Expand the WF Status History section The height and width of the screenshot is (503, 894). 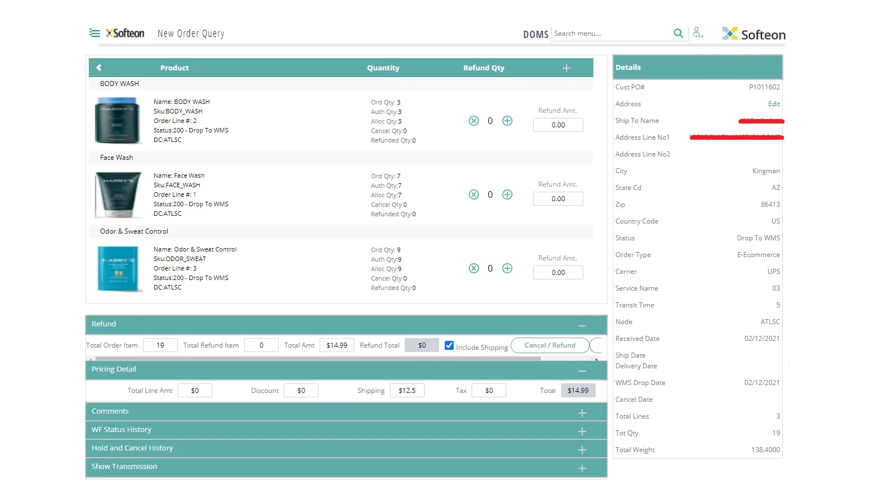pos(582,431)
